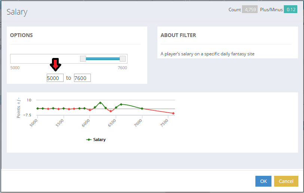Click the OK button
Image resolution: width=304 pixels, height=193 pixels.
263,181
